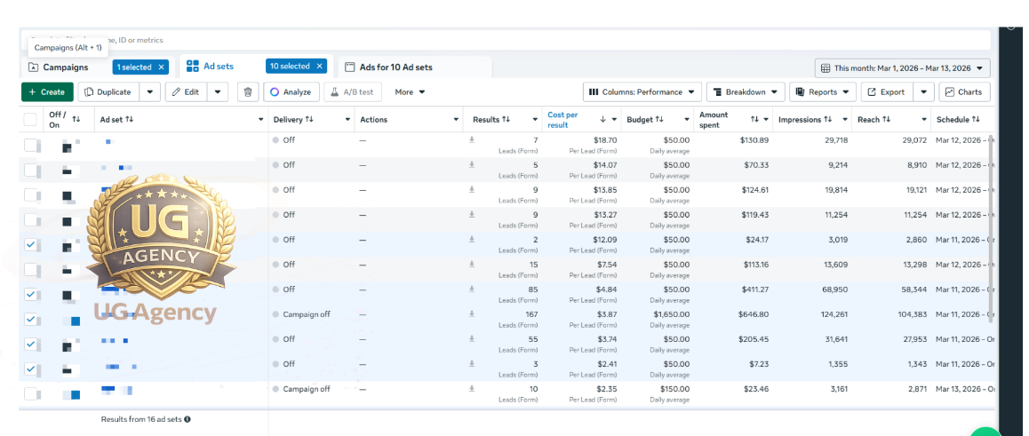Open the Delivery column options caret
Screen dimensions: 1029x436
(347, 120)
